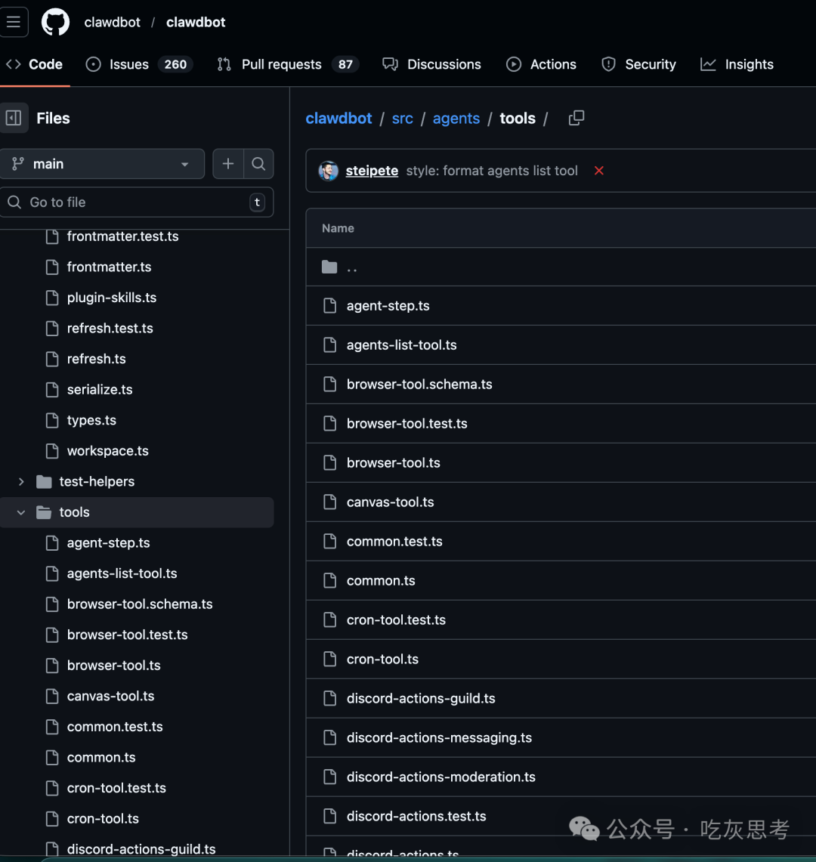Collapse the Files side panel icon
816x862 pixels.
pos(14,118)
